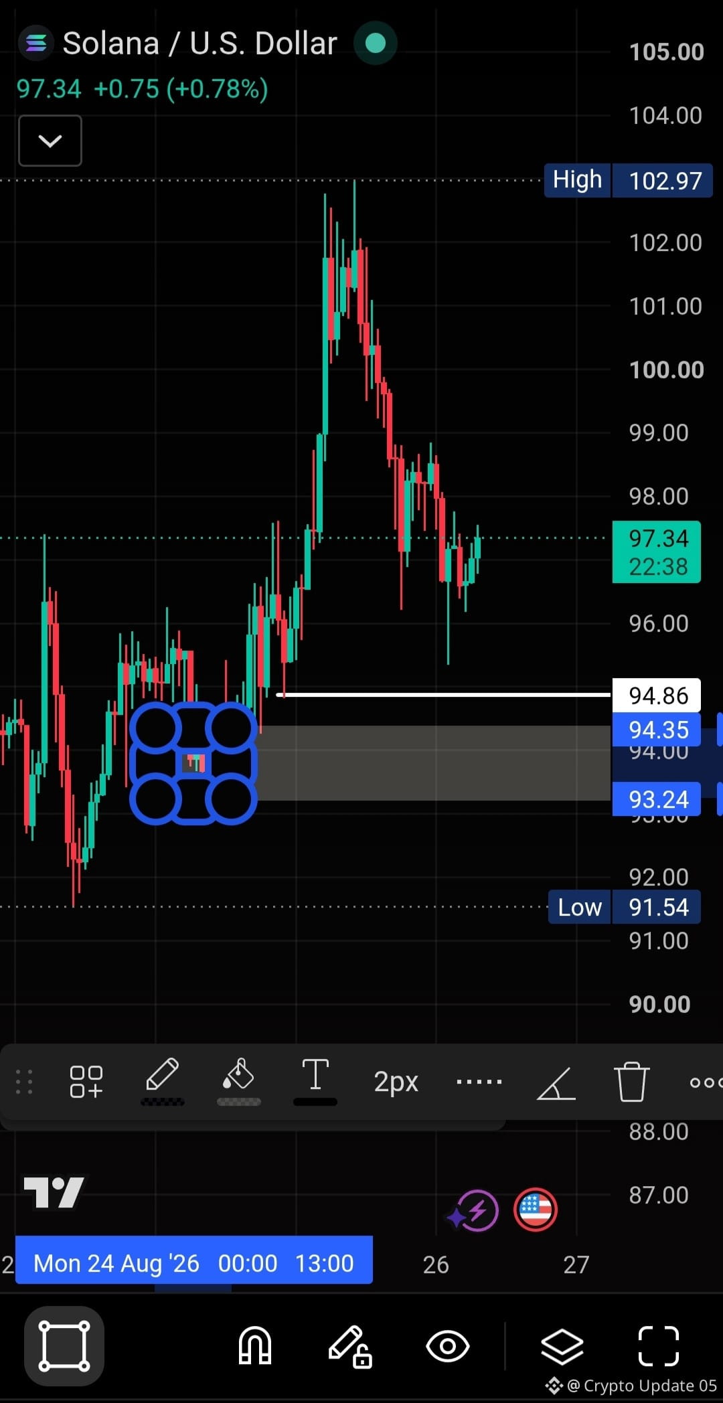Screen dimensions: 723x1403
Task: Tap the 94.35 rectangle top price label
Action: 657,730
